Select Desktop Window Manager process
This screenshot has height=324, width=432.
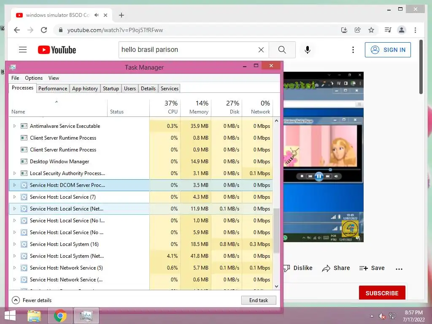click(x=140, y=162)
